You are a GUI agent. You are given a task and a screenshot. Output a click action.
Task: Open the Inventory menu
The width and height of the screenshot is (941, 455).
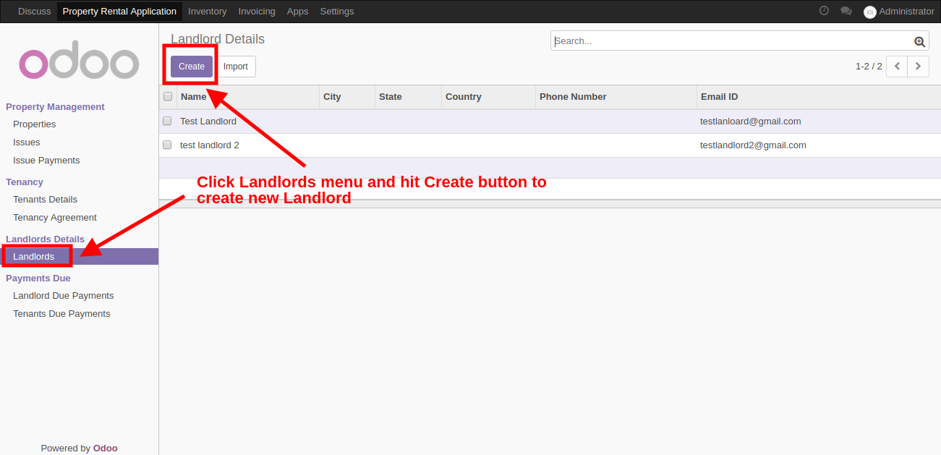click(207, 12)
